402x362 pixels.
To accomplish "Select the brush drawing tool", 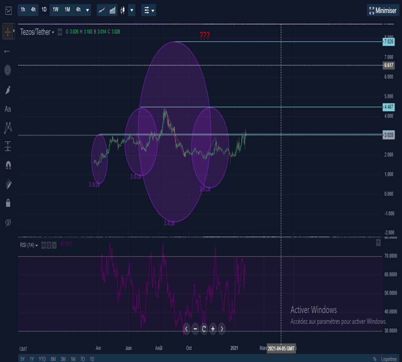I will click(8, 89).
